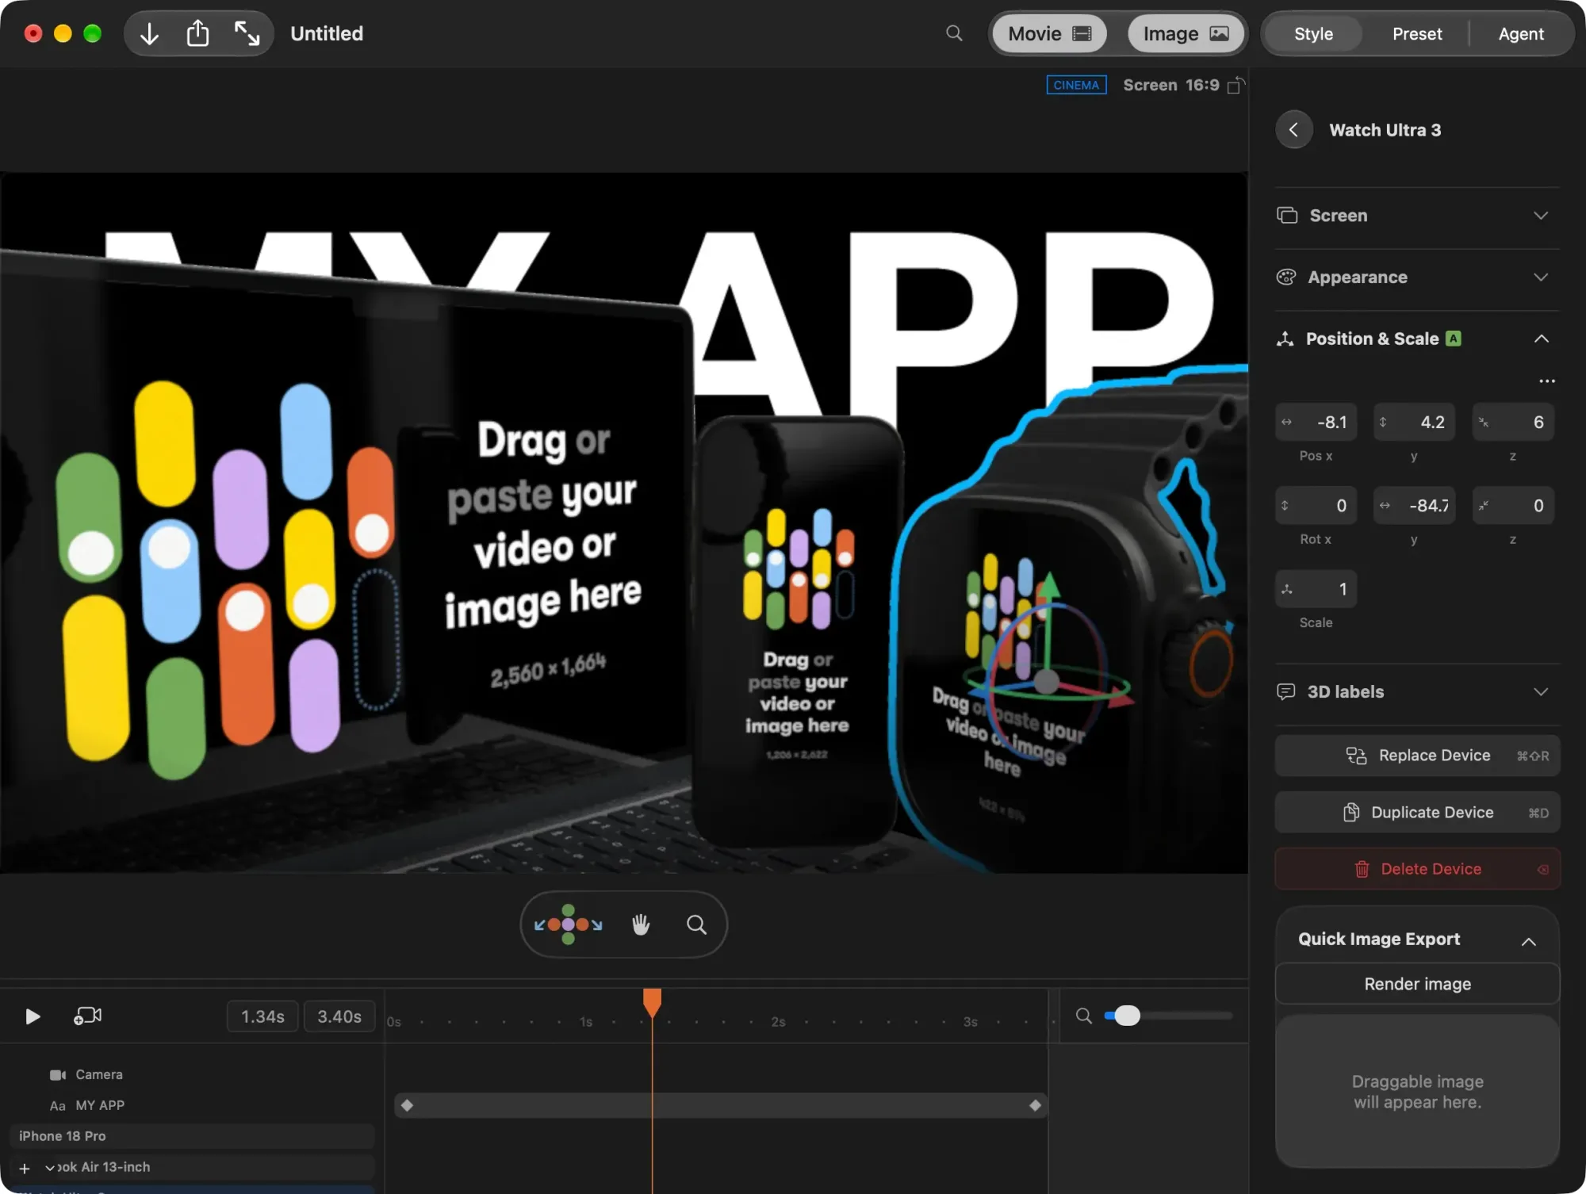
Task: Click the screen aspect ratio icon beside 16:9
Action: (x=1235, y=85)
